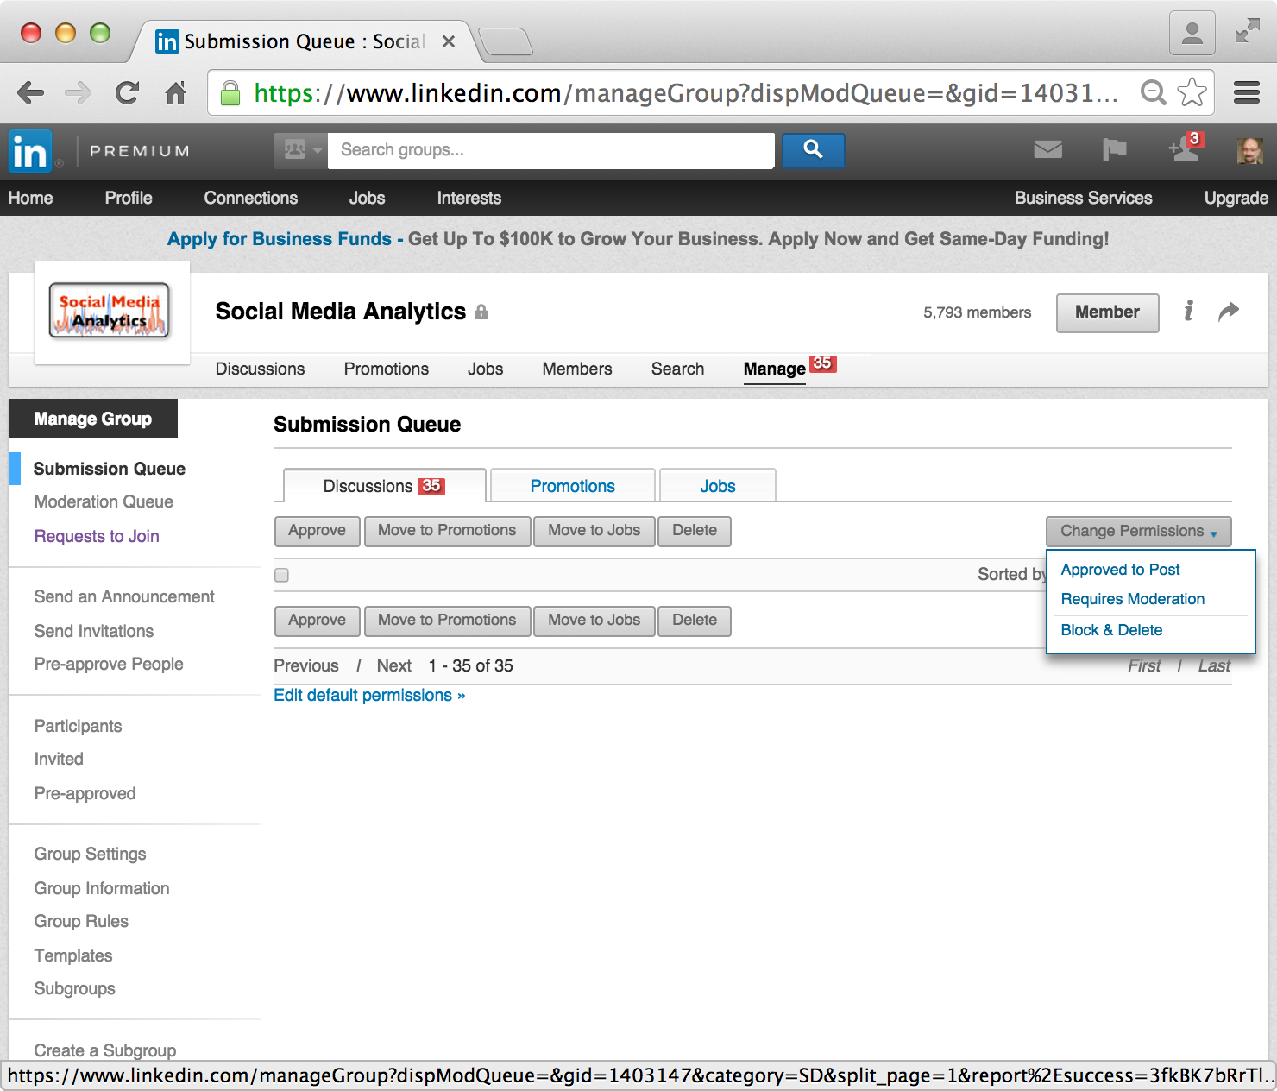Switch to the Discussions queue tab

tap(384, 486)
